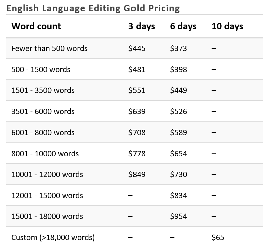Select the "Word count" column header

36,26
